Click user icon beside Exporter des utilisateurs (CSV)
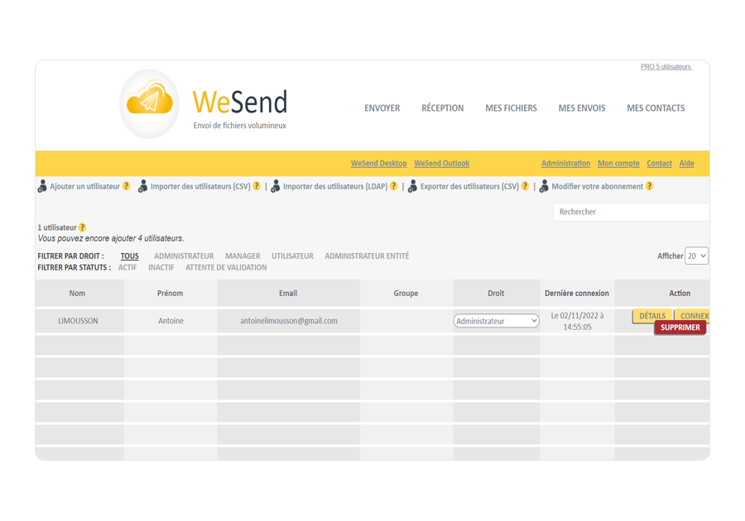The width and height of the screenshot is (745, 521). [412, 186]
